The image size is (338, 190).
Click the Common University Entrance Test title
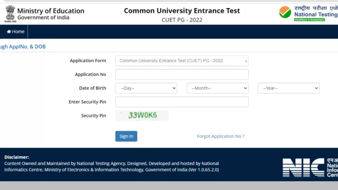pos(182,11)
